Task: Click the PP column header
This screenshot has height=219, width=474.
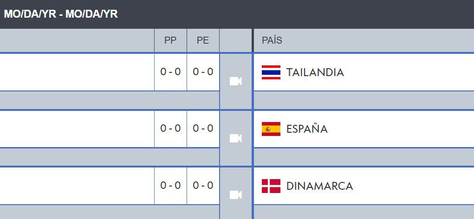Action: click(170, 40)
